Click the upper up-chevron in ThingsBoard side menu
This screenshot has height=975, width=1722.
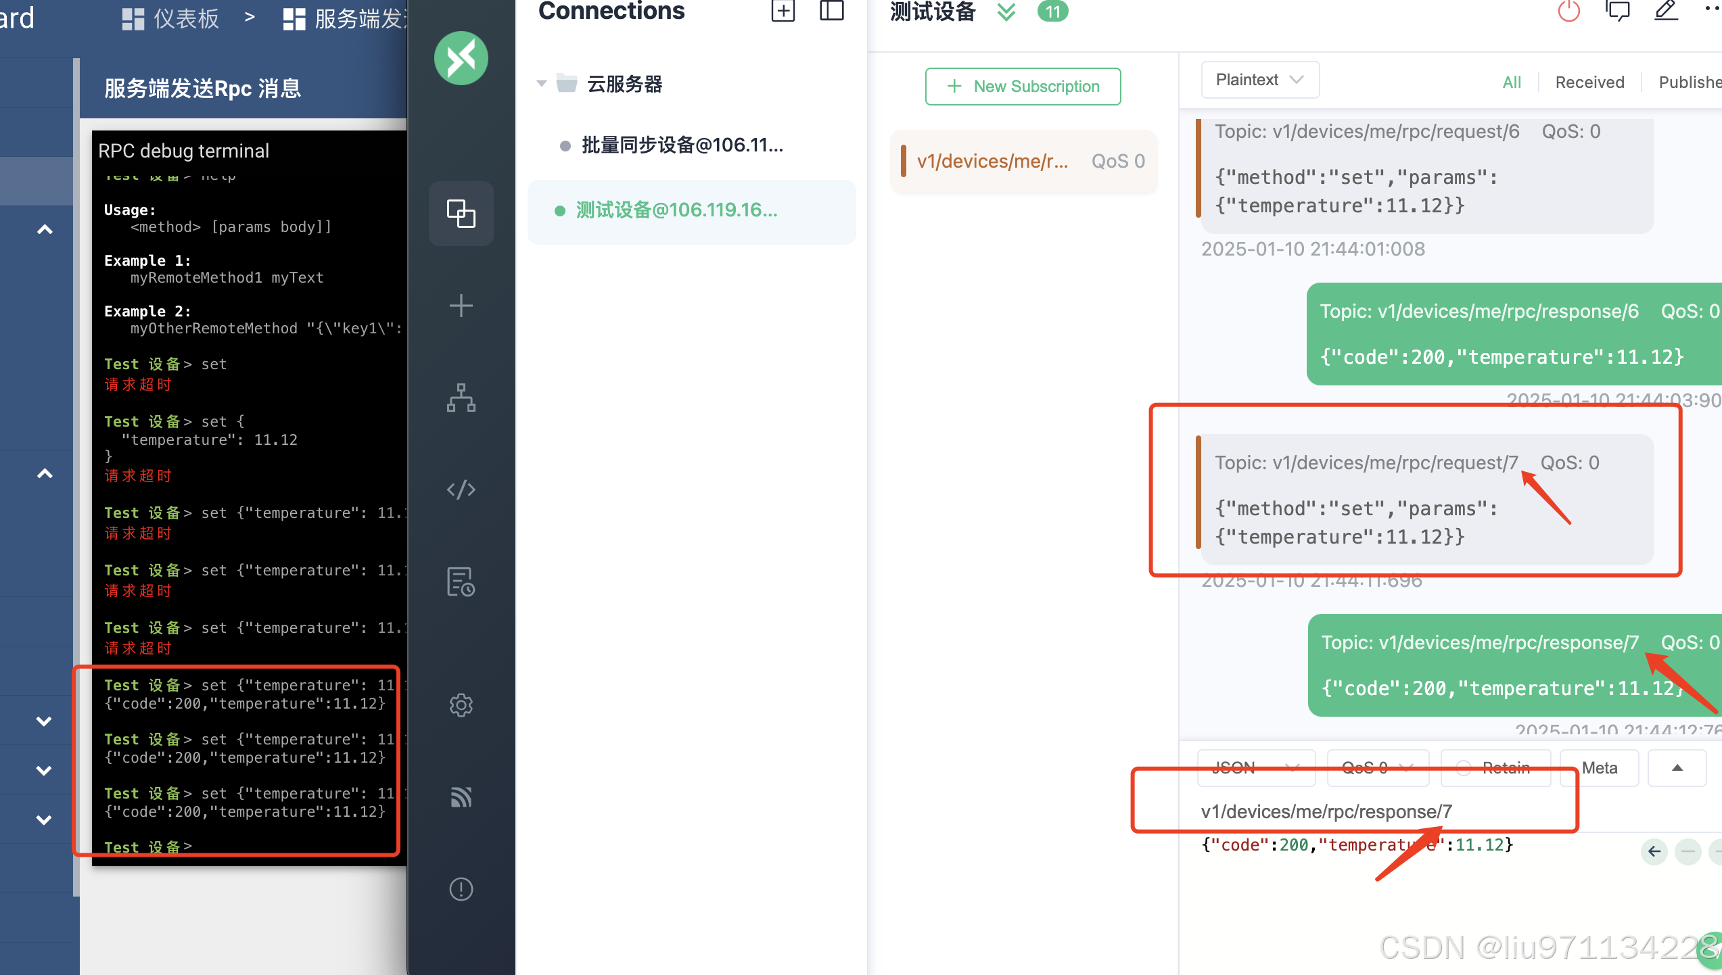45,230
